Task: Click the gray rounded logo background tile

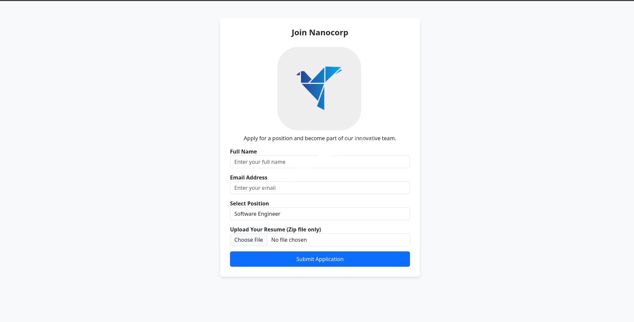Action: click(x=319, y=89)
